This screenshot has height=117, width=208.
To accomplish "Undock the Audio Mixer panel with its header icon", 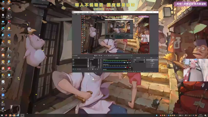I will 132,58.
